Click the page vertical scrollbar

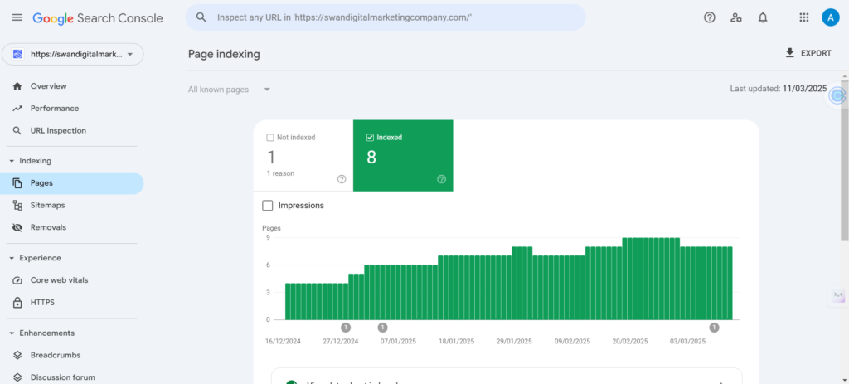point(845,160)
